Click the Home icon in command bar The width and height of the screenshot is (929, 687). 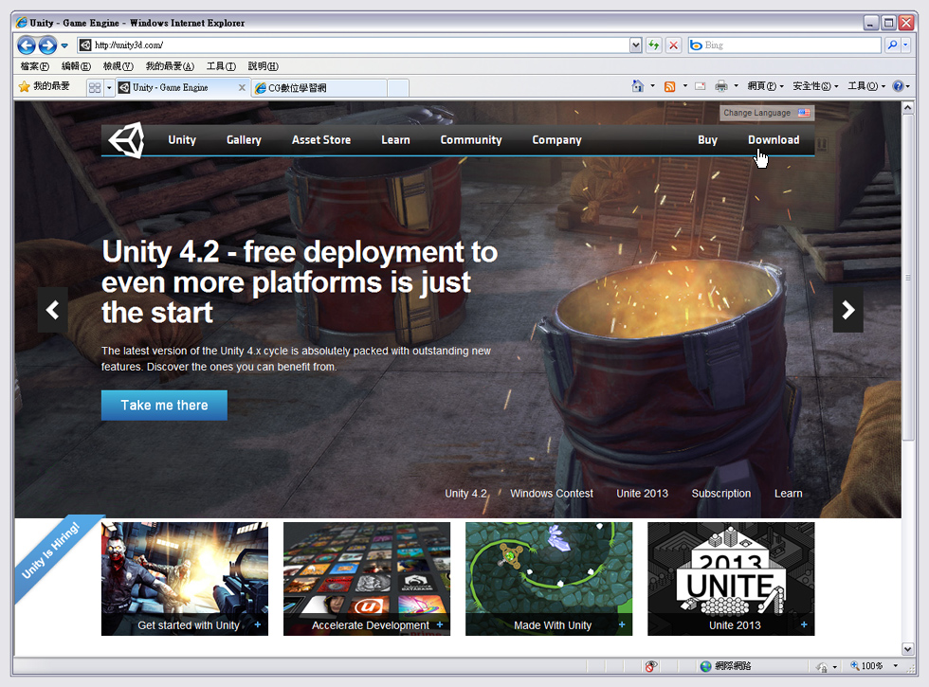pos(637,86)
